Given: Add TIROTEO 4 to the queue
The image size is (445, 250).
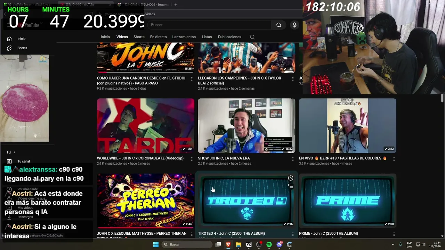Looking at the screenshot, I should [291, 186].
